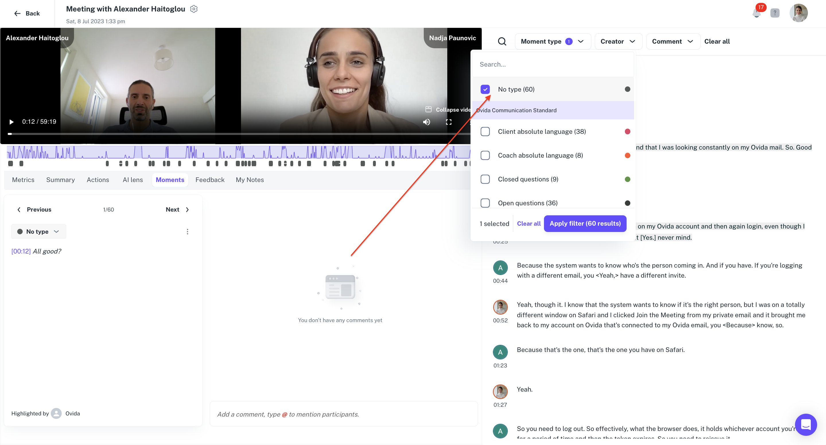826x445 pixels.
Task: Uncheck the No type (60) checkbox
Action: tap(485, 89)
